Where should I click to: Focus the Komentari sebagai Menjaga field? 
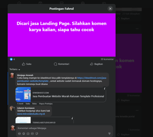(x=65, y=128)
